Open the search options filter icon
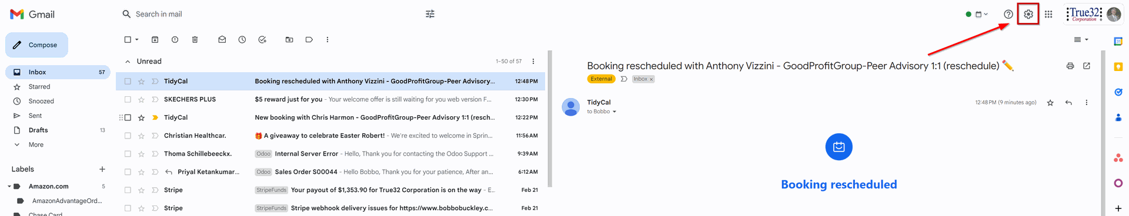This screenshot has height=216, width=1129. [x=430, y=14]
